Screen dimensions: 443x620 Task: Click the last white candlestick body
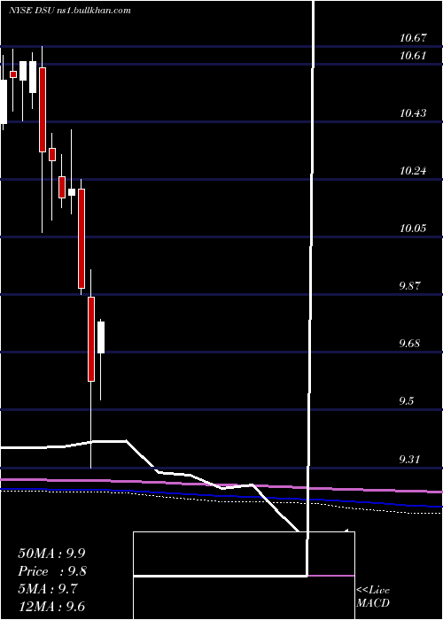pyautogui.click(x=101, y=337)
